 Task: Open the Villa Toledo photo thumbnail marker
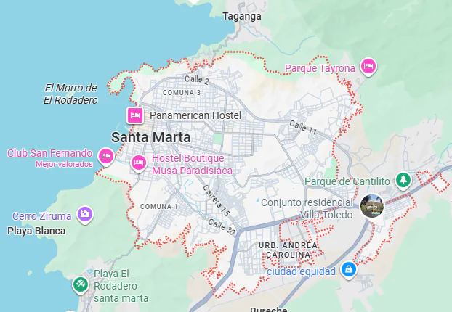372,205
